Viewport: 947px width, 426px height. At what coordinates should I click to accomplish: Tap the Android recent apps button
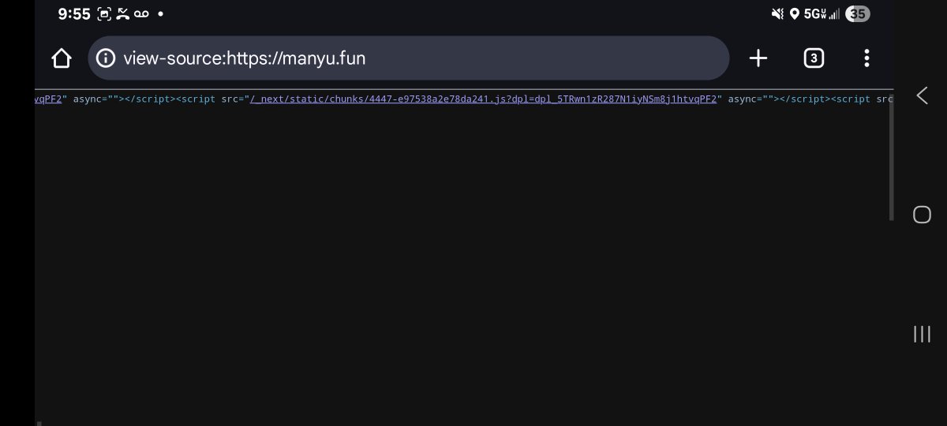click(x=922, y=334)
